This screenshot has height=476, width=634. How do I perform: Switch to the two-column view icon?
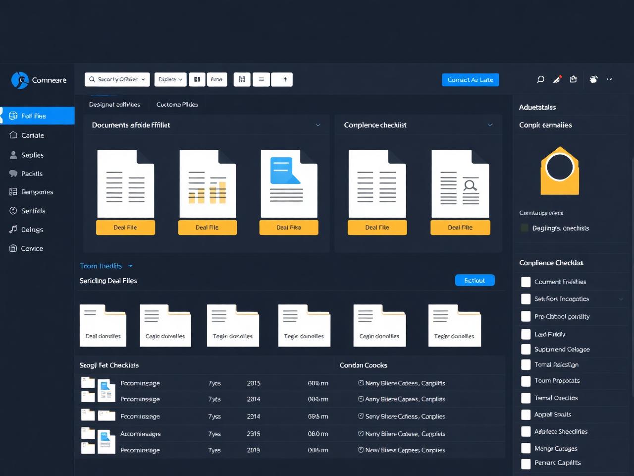(197, 79)
